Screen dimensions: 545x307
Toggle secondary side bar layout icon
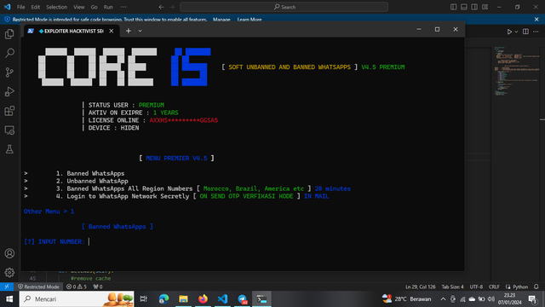(474, 7)
